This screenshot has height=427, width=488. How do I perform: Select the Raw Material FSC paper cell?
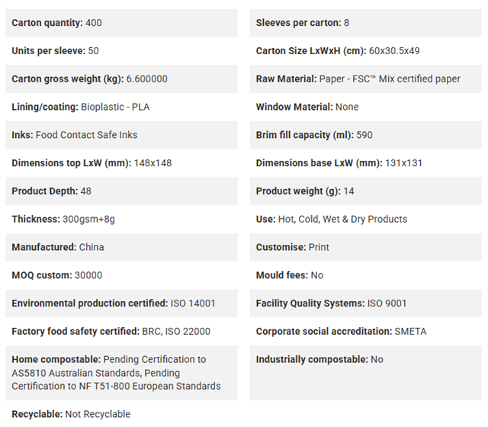click(x=366, y=79)
